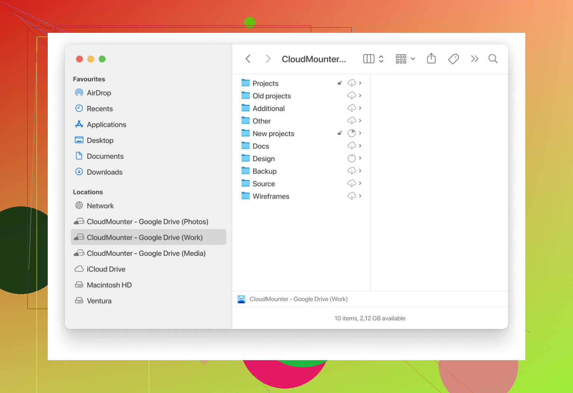Click the iCloud Drive cloud icon

point(79,269)
